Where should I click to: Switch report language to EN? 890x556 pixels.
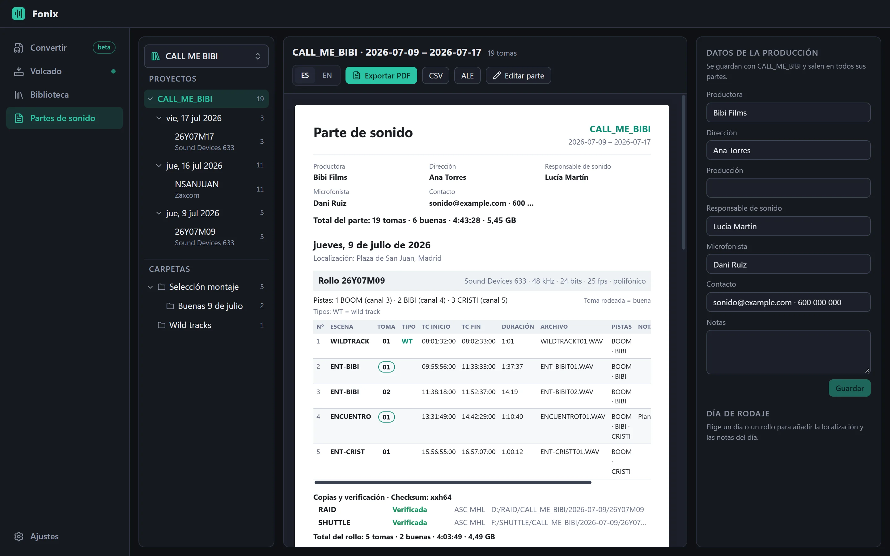tap(327, 75)
